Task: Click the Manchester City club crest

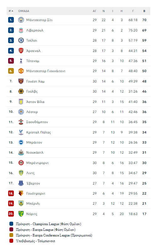Action: 21,20
